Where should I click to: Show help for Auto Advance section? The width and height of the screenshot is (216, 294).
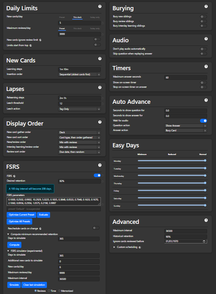tap(206, 100)
